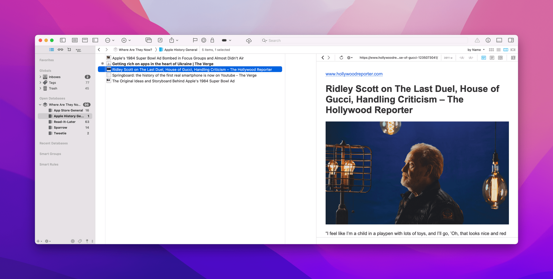Open preview pane gear action menu
Screen dimensions: 553x279
pos(350,58)
